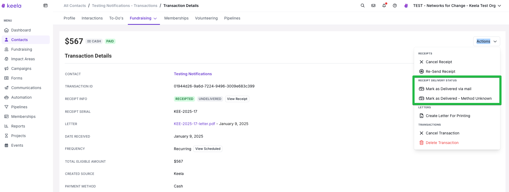Image resolution: width=509 pixels, height=192 pixels.
Task: Click the Forms sidebar icon
Action: pyautogui.click(x=6, y=78)
